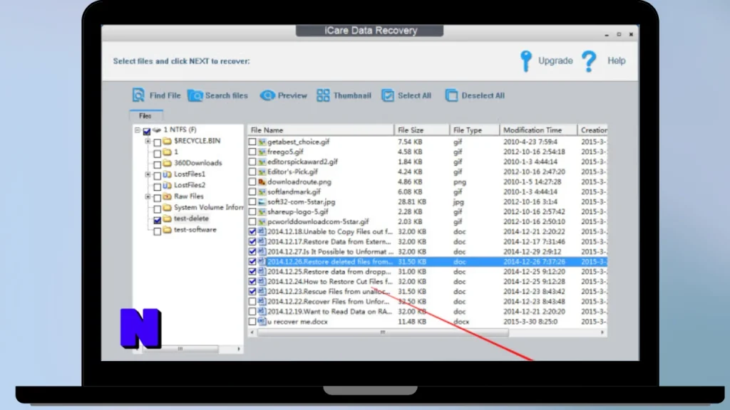Click the Thumbnail button label
This screenshot has width=730, height=410.
coord(352,95)
